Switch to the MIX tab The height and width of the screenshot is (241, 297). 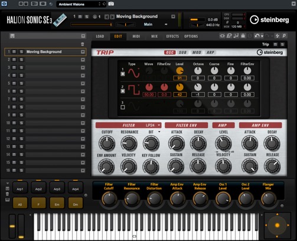pyautogui.click(x=154, y=36)
